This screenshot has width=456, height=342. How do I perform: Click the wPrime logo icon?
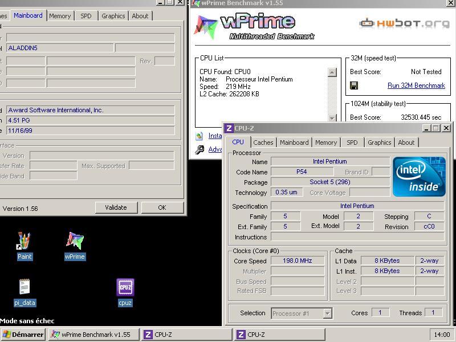(205, 27)
